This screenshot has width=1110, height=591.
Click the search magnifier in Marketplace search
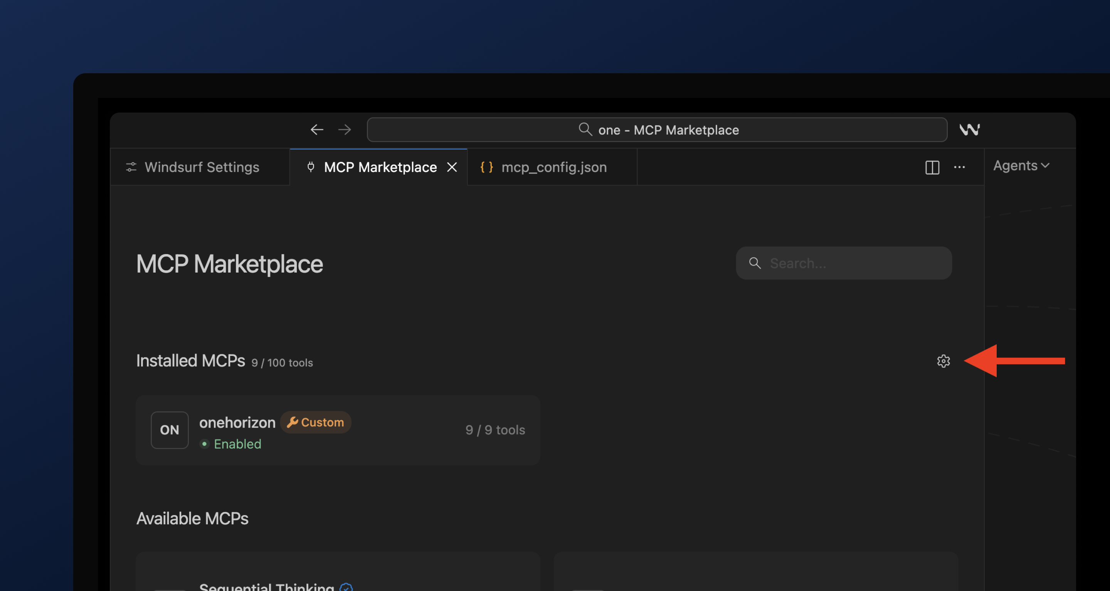tap(755, 263)
